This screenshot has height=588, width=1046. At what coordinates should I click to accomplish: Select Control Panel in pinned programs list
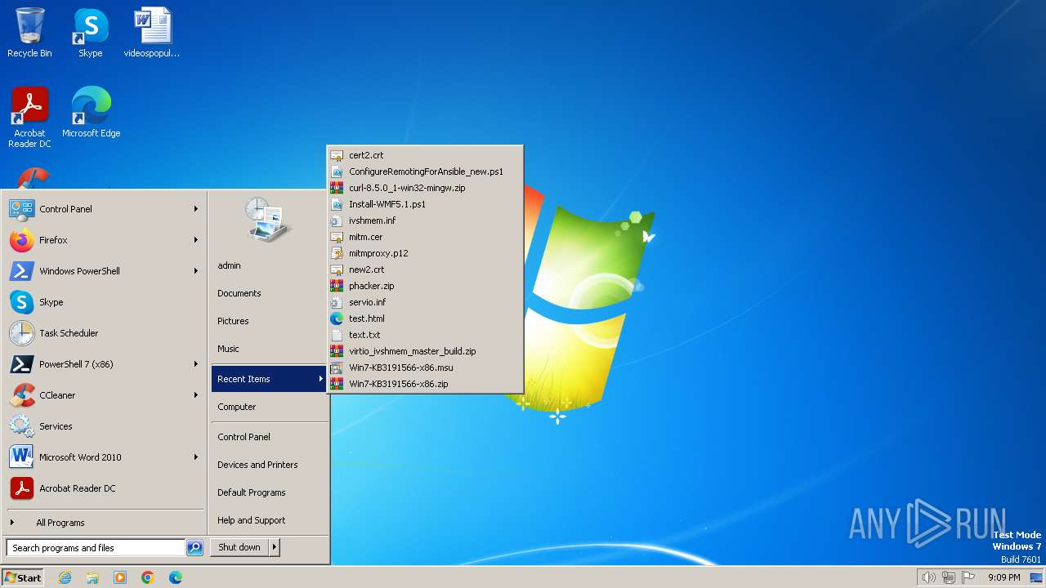point(104,209)
